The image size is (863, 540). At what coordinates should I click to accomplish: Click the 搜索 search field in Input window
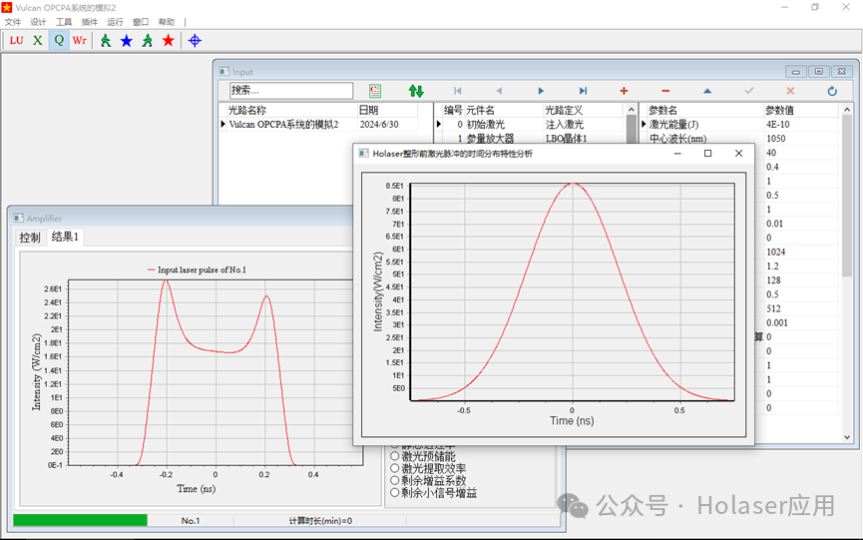pos(291,90)
